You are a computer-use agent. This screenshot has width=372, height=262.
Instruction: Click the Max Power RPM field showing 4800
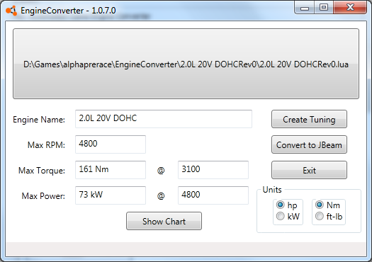pos(213,195)
